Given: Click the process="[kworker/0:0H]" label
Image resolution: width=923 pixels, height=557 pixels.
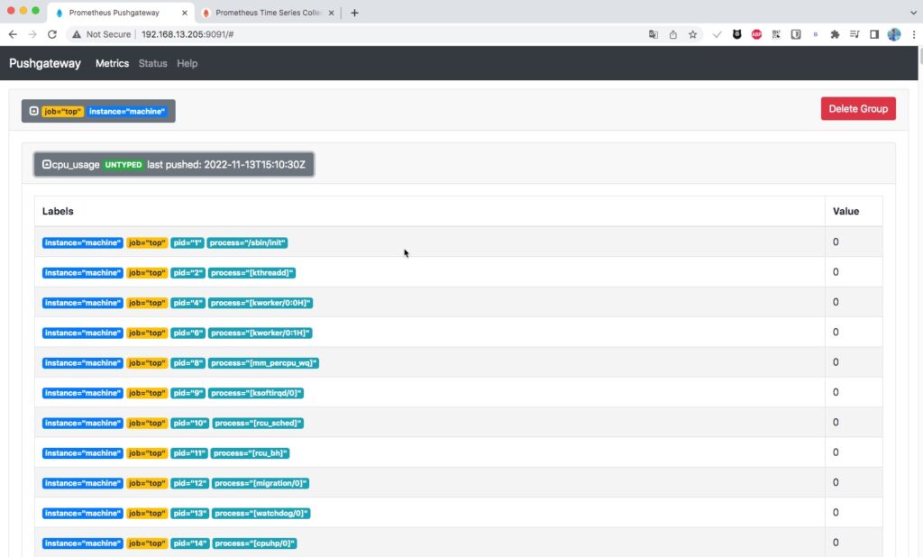Looking at the screenshot, I should click(260, 303).
